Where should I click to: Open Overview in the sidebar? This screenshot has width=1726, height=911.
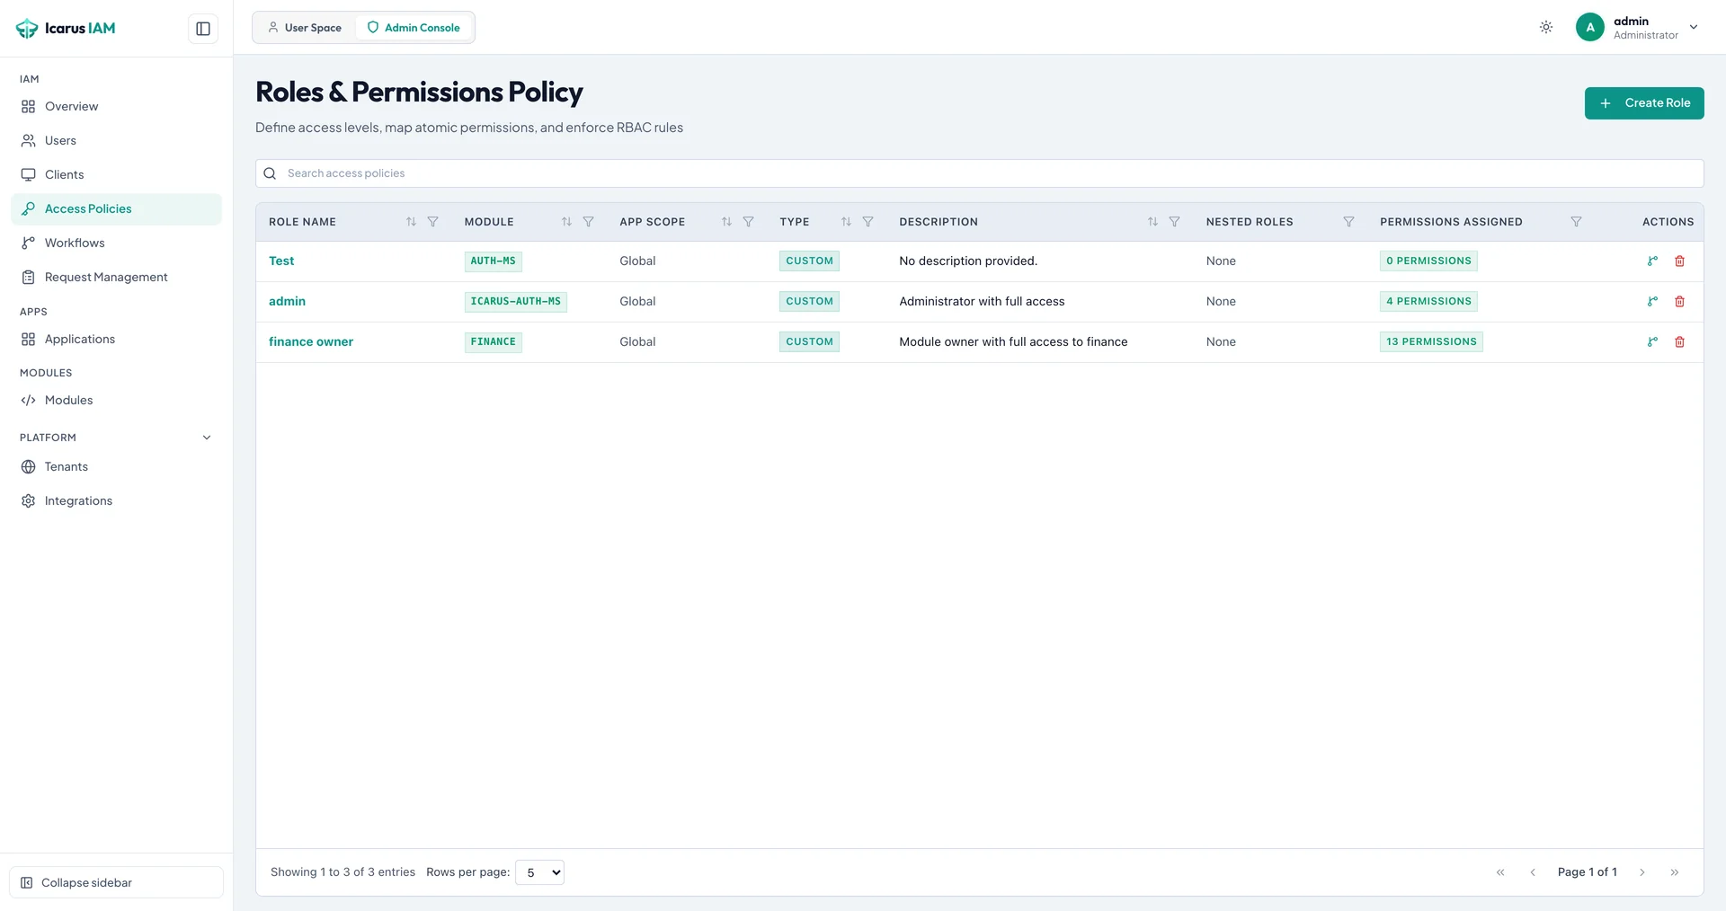point(116,106)
